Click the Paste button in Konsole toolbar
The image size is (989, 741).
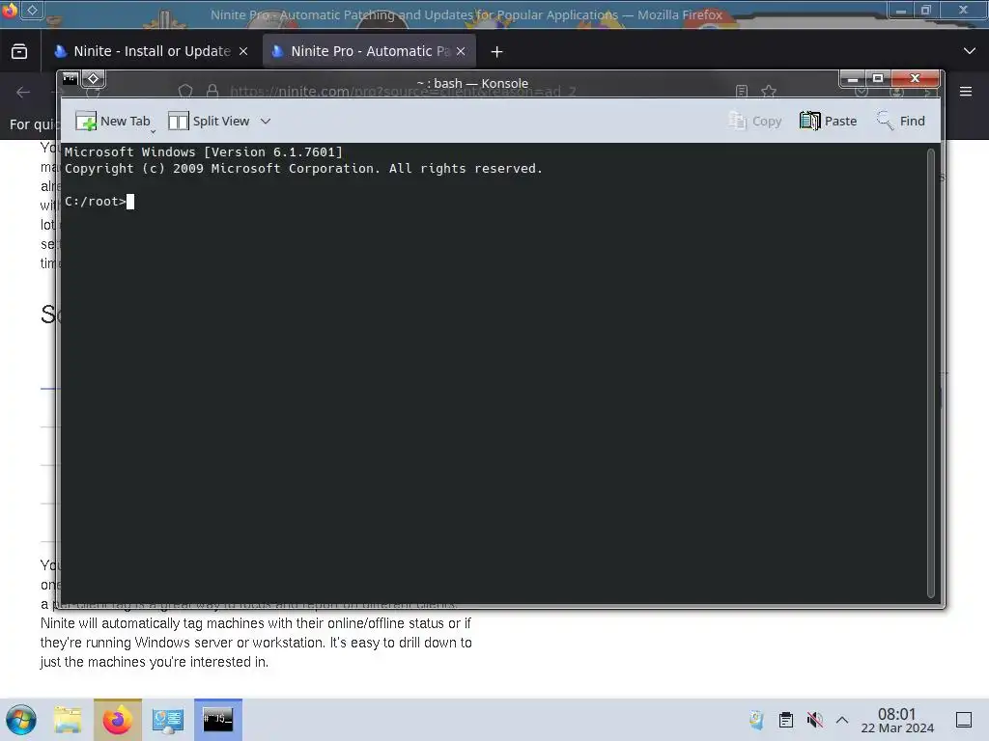click(x=828, y=121)
